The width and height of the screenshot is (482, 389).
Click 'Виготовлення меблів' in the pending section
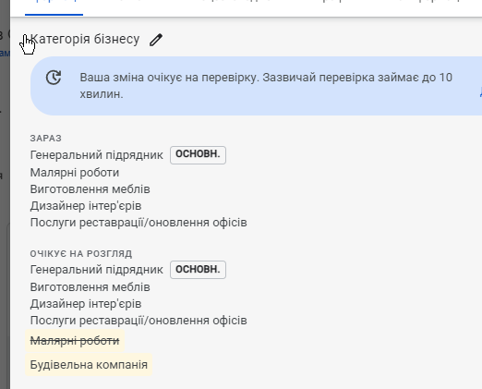pos(90,287)
